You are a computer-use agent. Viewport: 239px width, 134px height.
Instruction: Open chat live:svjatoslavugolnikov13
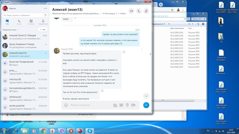pos(25,90)
